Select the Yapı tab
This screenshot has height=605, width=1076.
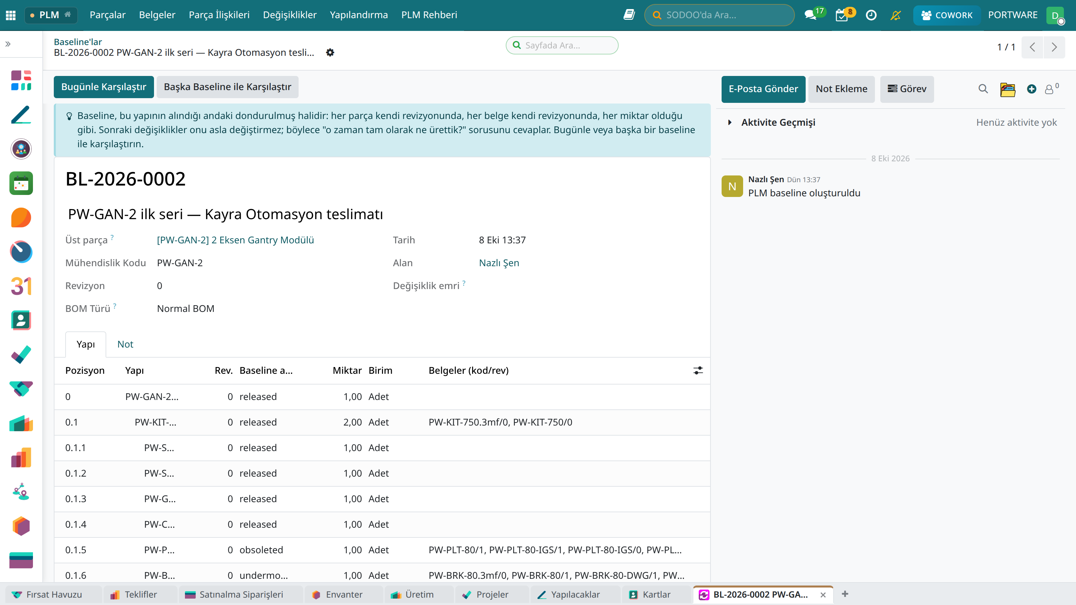[x=86, y=344]
